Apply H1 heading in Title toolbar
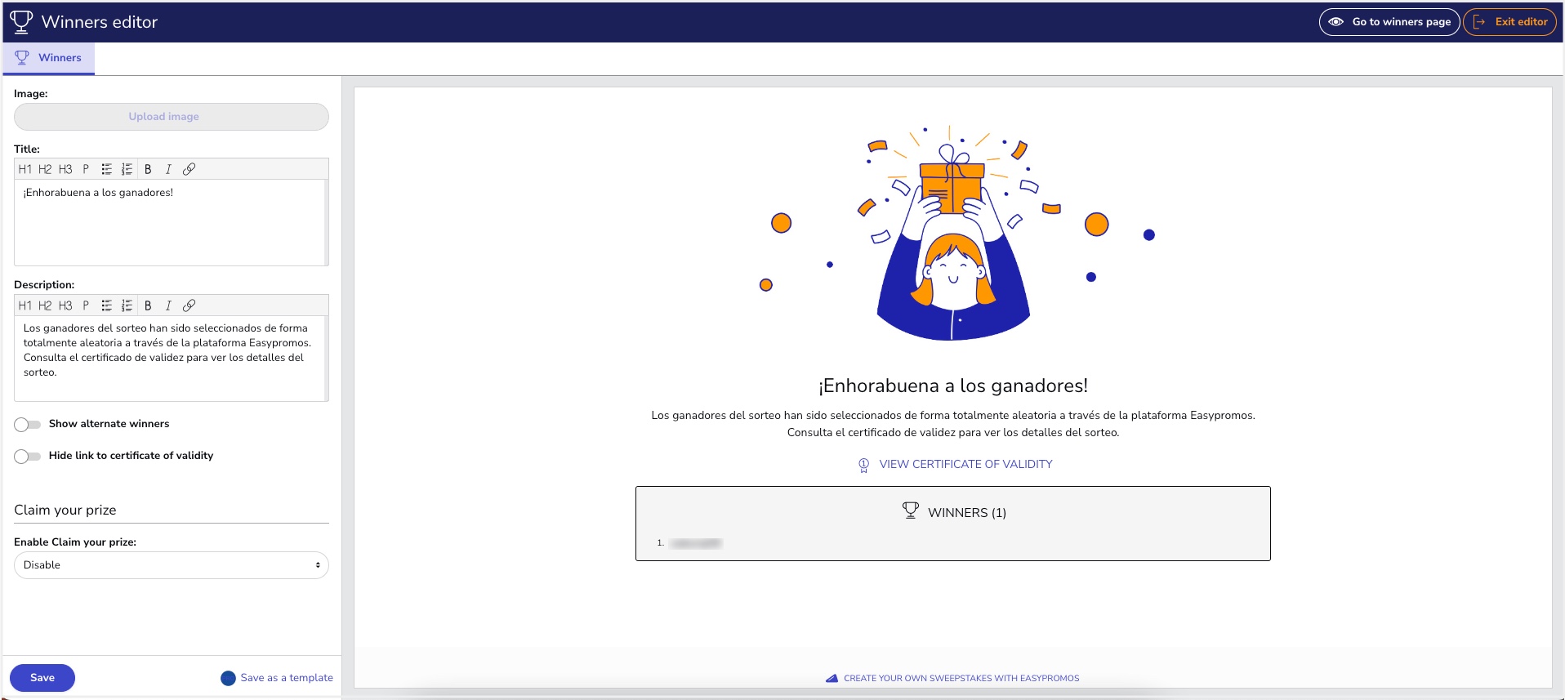The width and height of the screenshot is (1565, 700). [x=25, y=169]
